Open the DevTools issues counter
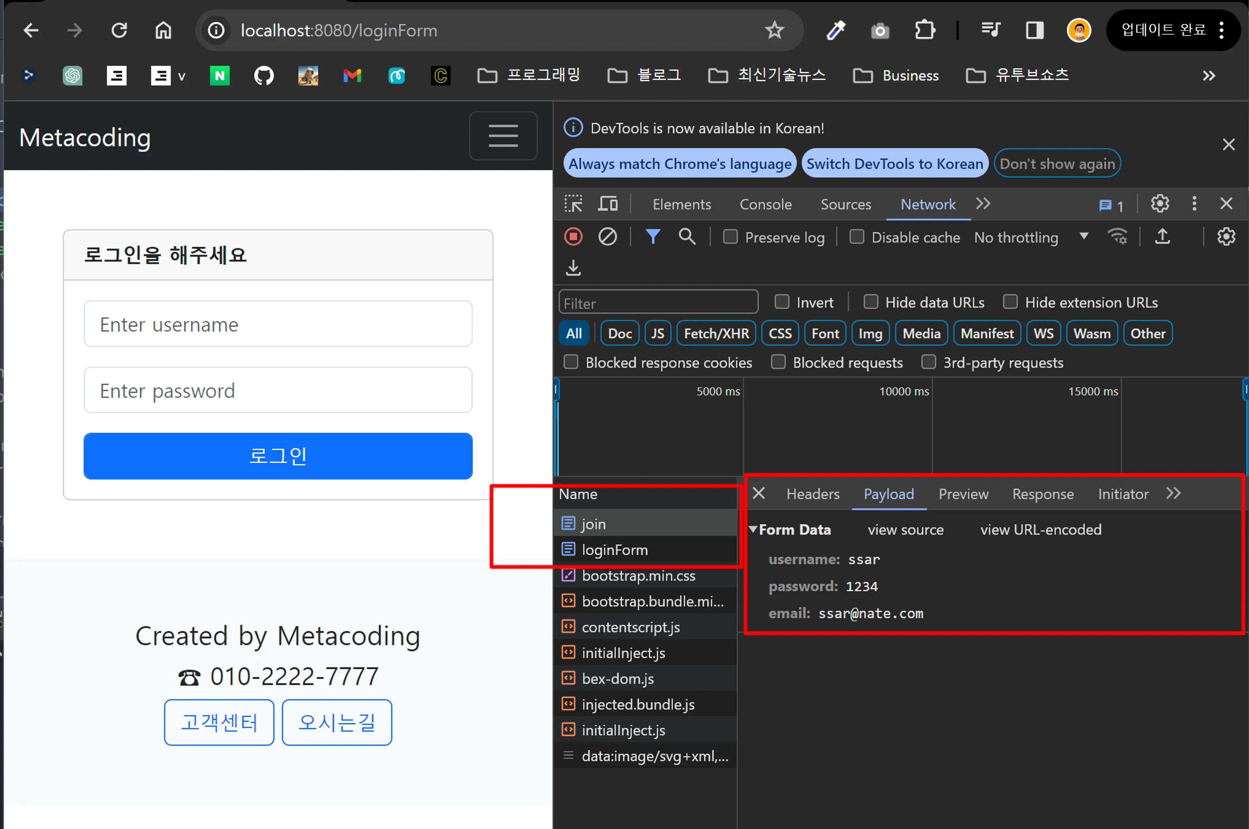This screenshot has width=1249, height=829. [1111, 206]
